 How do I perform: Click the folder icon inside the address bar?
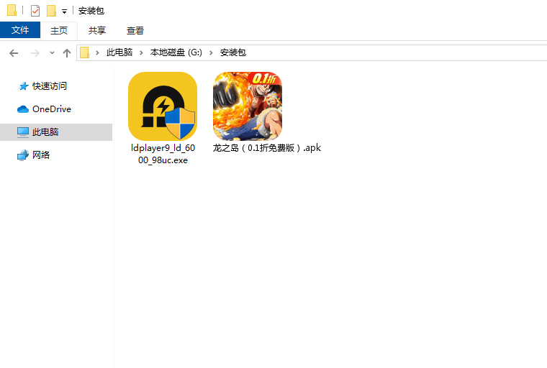(85, 53)
